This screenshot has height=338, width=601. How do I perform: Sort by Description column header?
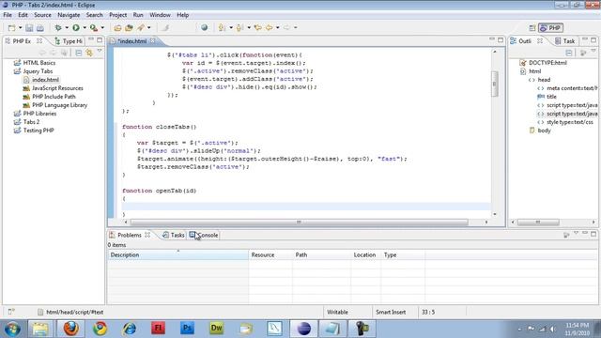[x=177, y=254]
